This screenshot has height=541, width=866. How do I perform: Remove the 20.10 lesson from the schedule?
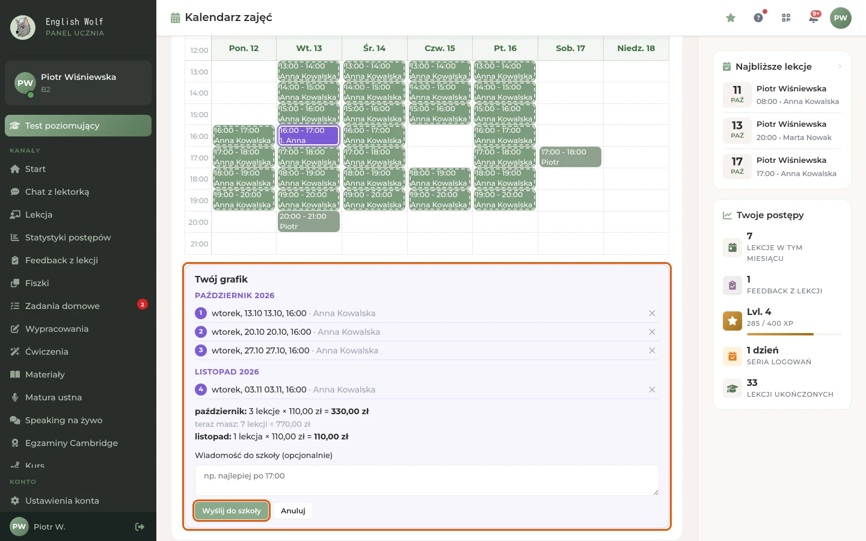pyautogui.click(x=652, y=332)
